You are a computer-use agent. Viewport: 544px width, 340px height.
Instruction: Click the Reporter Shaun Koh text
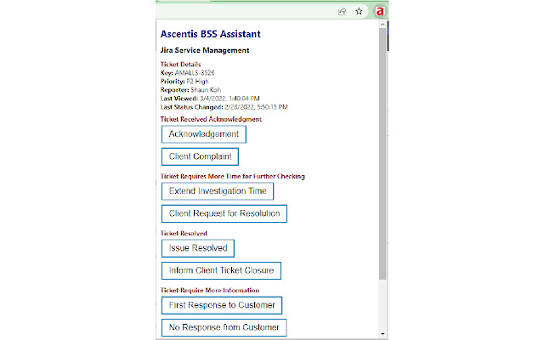(x=190, y=90)
